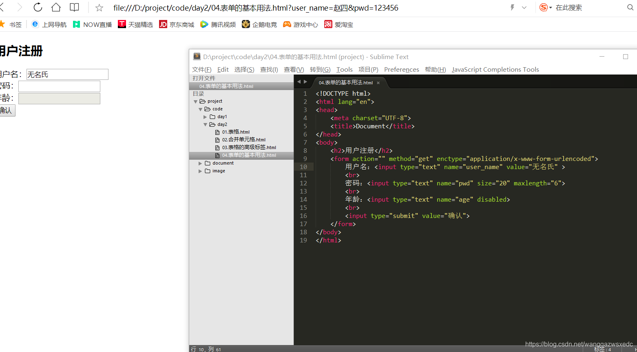Select open file 04.表单的基本用法.html in sidebar
This screenshot has width=637, height=352.
241,86
